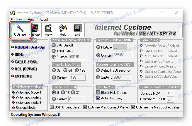Screen dimensions: 192x126
Task: Click the Restore toolbar icon
Action: point(35,28)
